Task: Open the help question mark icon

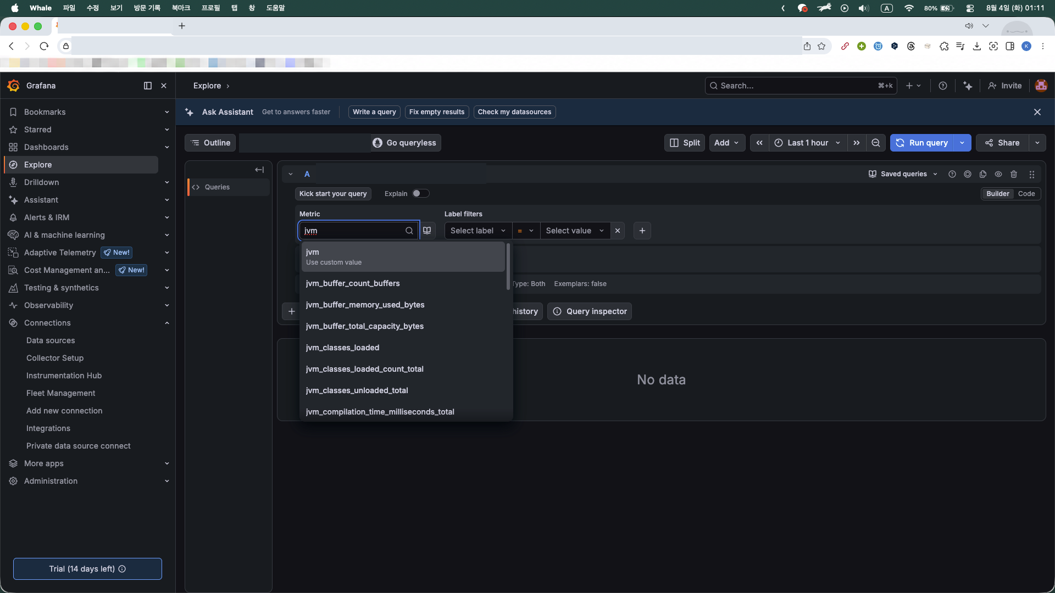Action: 943,86
